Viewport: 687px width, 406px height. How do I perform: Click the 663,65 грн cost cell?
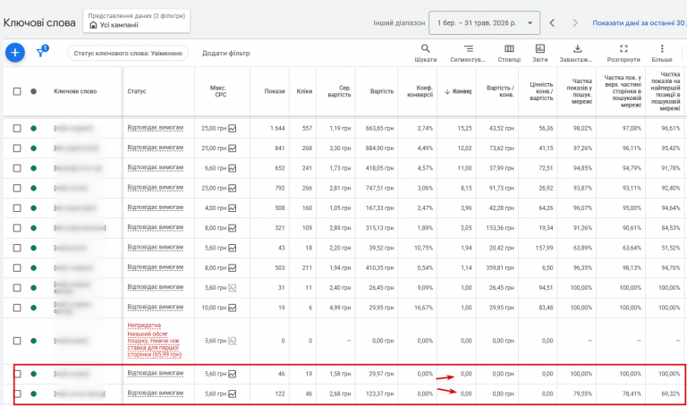[x=379, y=128]
